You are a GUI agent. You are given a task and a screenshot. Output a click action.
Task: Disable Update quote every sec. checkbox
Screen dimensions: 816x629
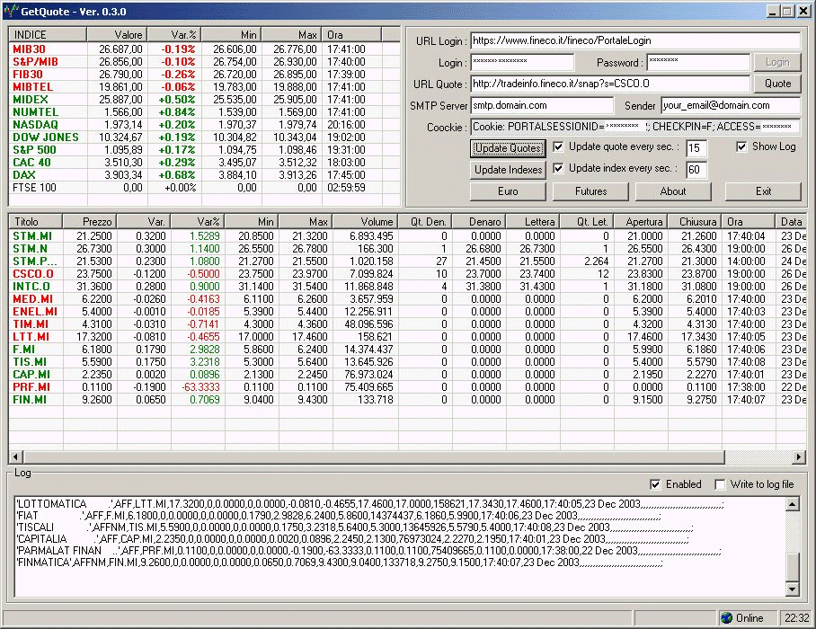559,146
